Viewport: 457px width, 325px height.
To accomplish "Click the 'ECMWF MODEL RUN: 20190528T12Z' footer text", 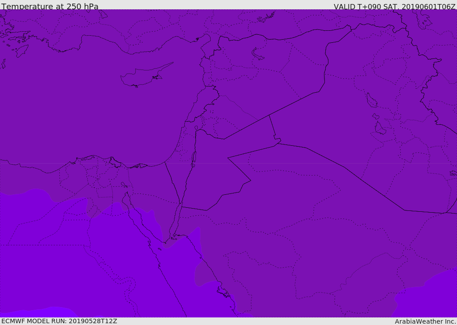I will pyautogui.click(x=59, y=321).
